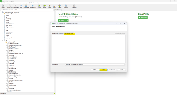Launch the Compare tool icon
This screenshot has width=177, height=95.
pos(66,6)
